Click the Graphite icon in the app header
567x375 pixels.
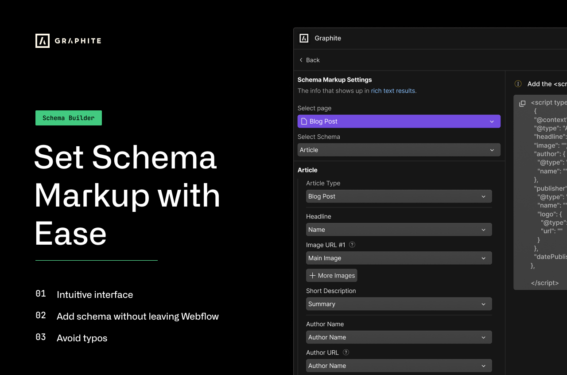[x=304, y=38]
